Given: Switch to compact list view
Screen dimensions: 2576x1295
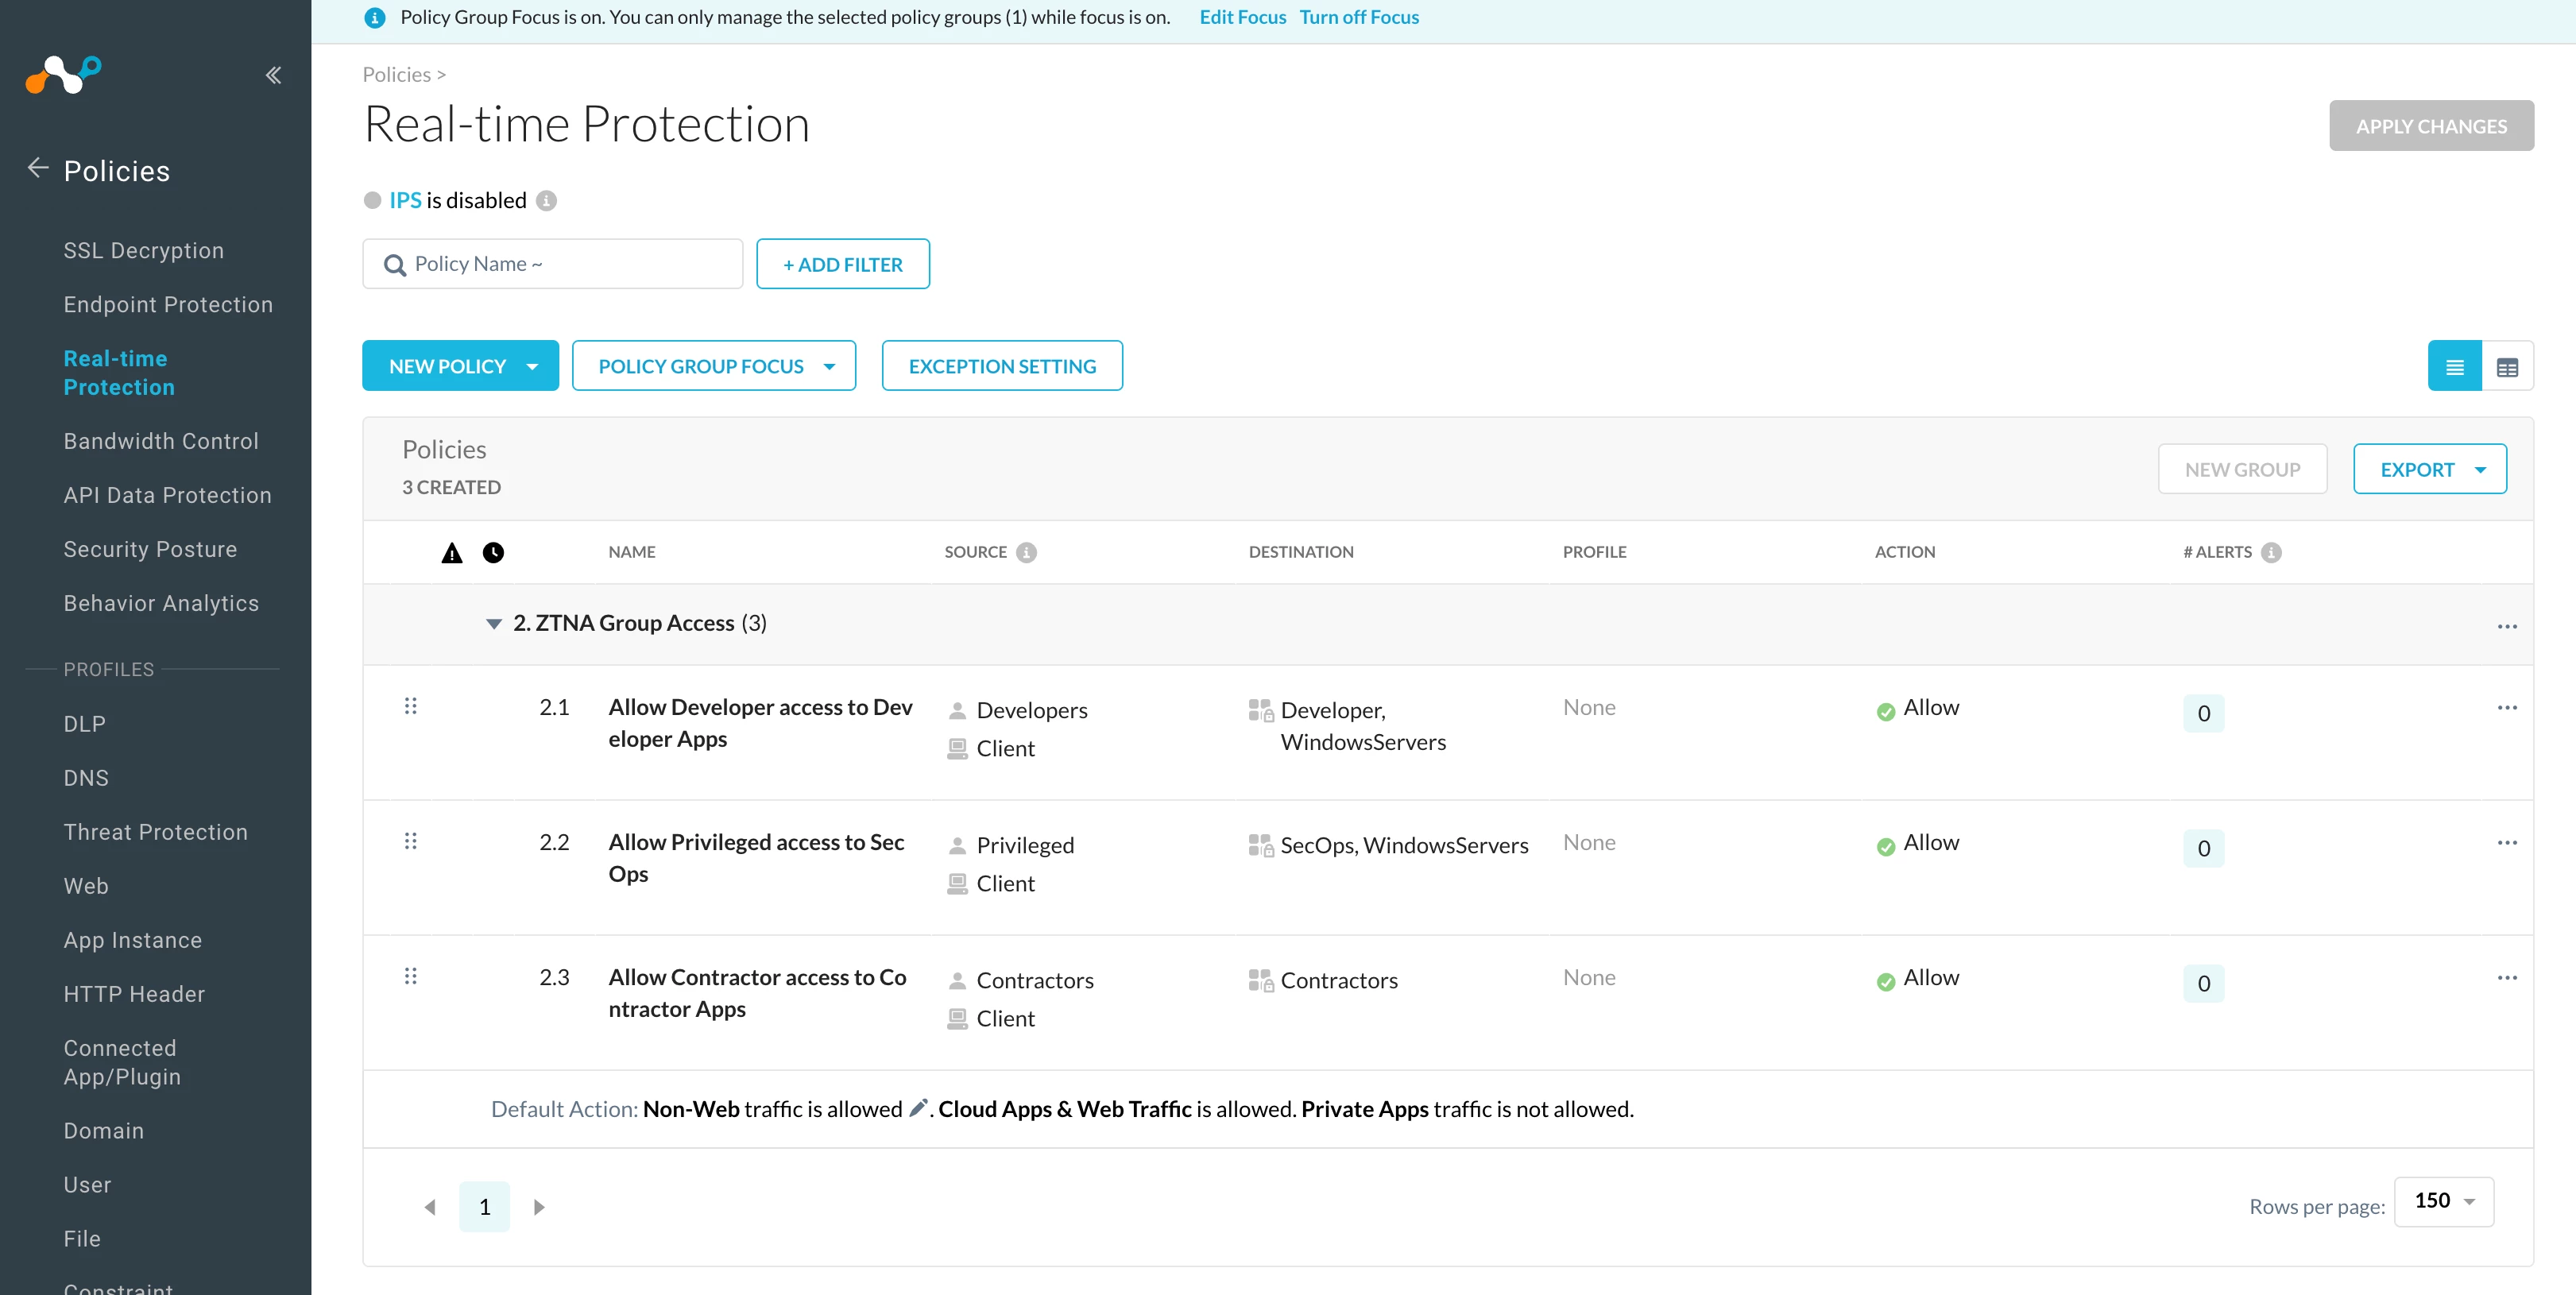Looking at the screenshot, I should tap(2454, 367).
